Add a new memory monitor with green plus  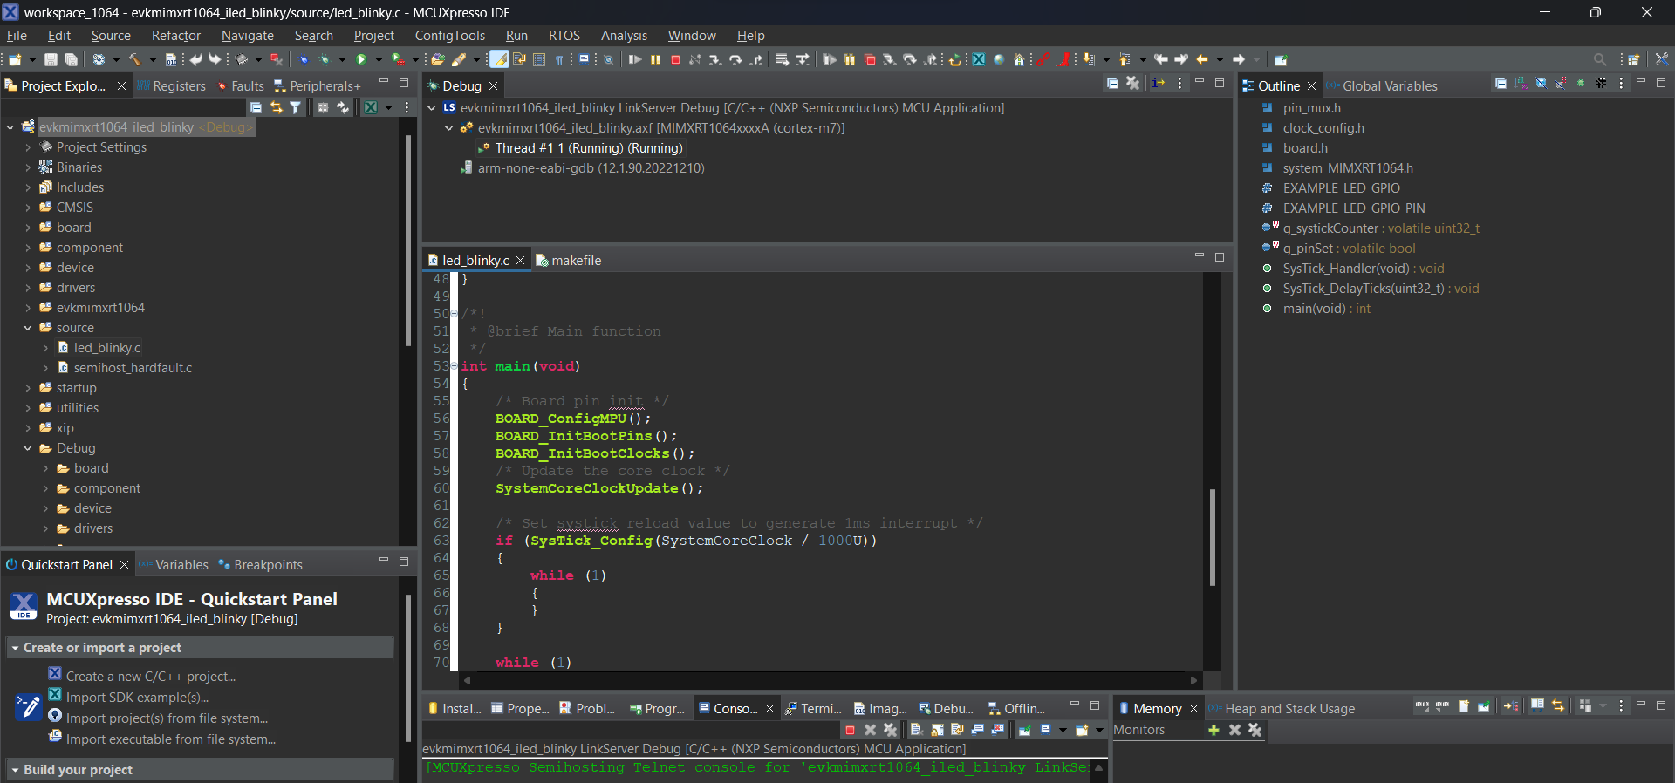click(x=1214, y=730)
